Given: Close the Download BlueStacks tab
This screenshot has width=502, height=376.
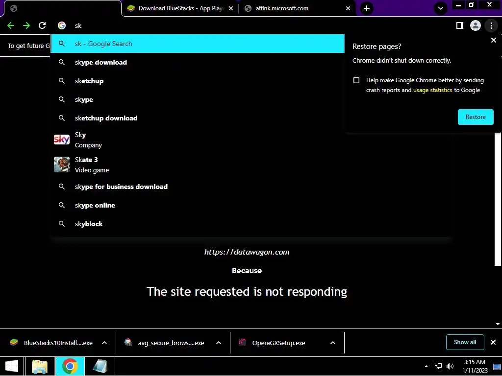Looking at the screenshot, I should click(x=231, y=8).
